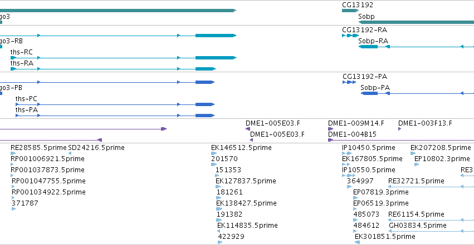The width and height of the screenshot is (474, 245).
Task: Select the SD24216.5prime EST label
Action: (96, 148)
